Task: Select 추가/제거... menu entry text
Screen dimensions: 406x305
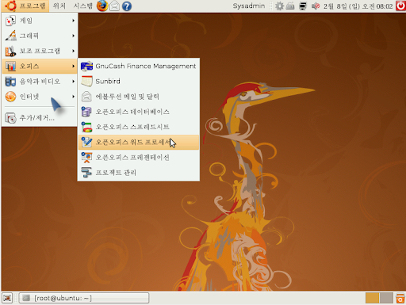Action: pos(37,118)
